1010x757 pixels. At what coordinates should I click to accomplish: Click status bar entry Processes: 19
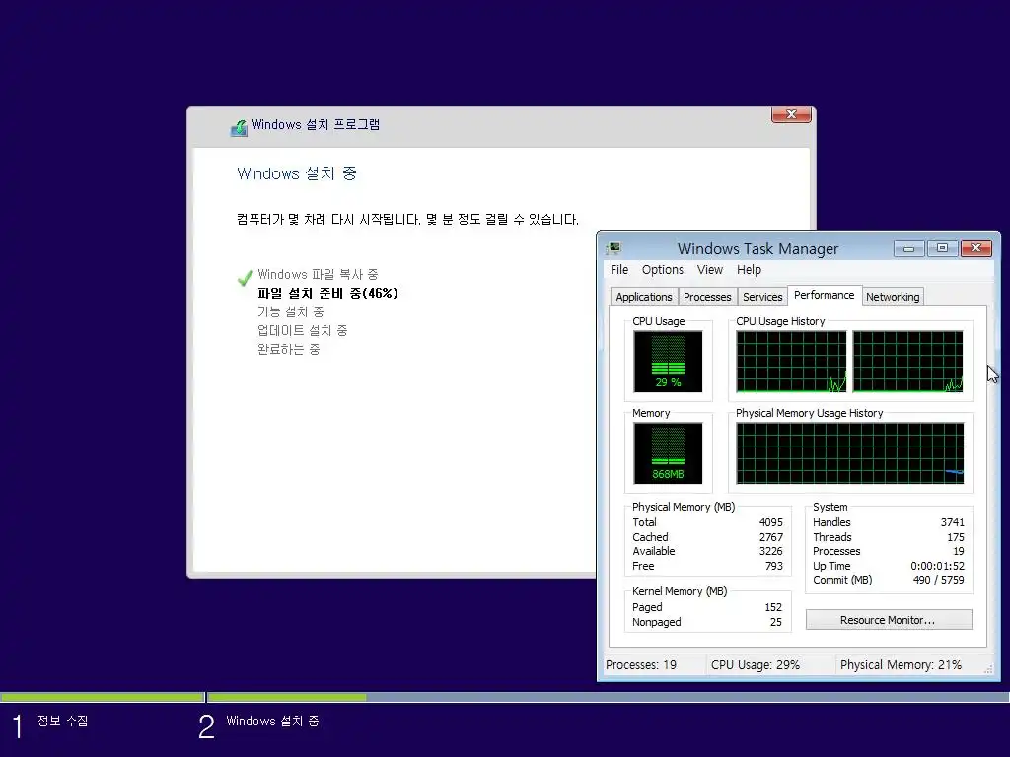pyautogui.click(x=641, y=665)
